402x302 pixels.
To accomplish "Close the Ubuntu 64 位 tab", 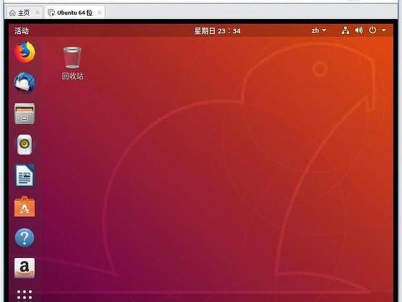I will pyautogui.click(x=99, y=12).
